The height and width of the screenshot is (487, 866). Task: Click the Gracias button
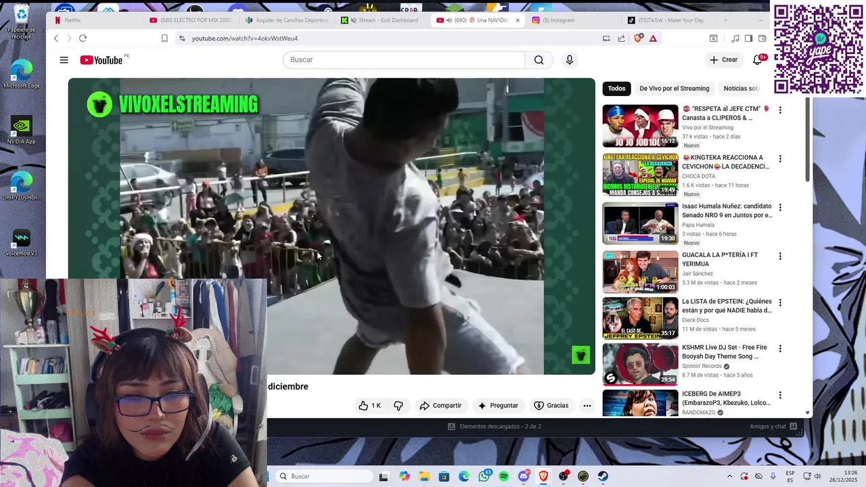[x=551, y=406]
